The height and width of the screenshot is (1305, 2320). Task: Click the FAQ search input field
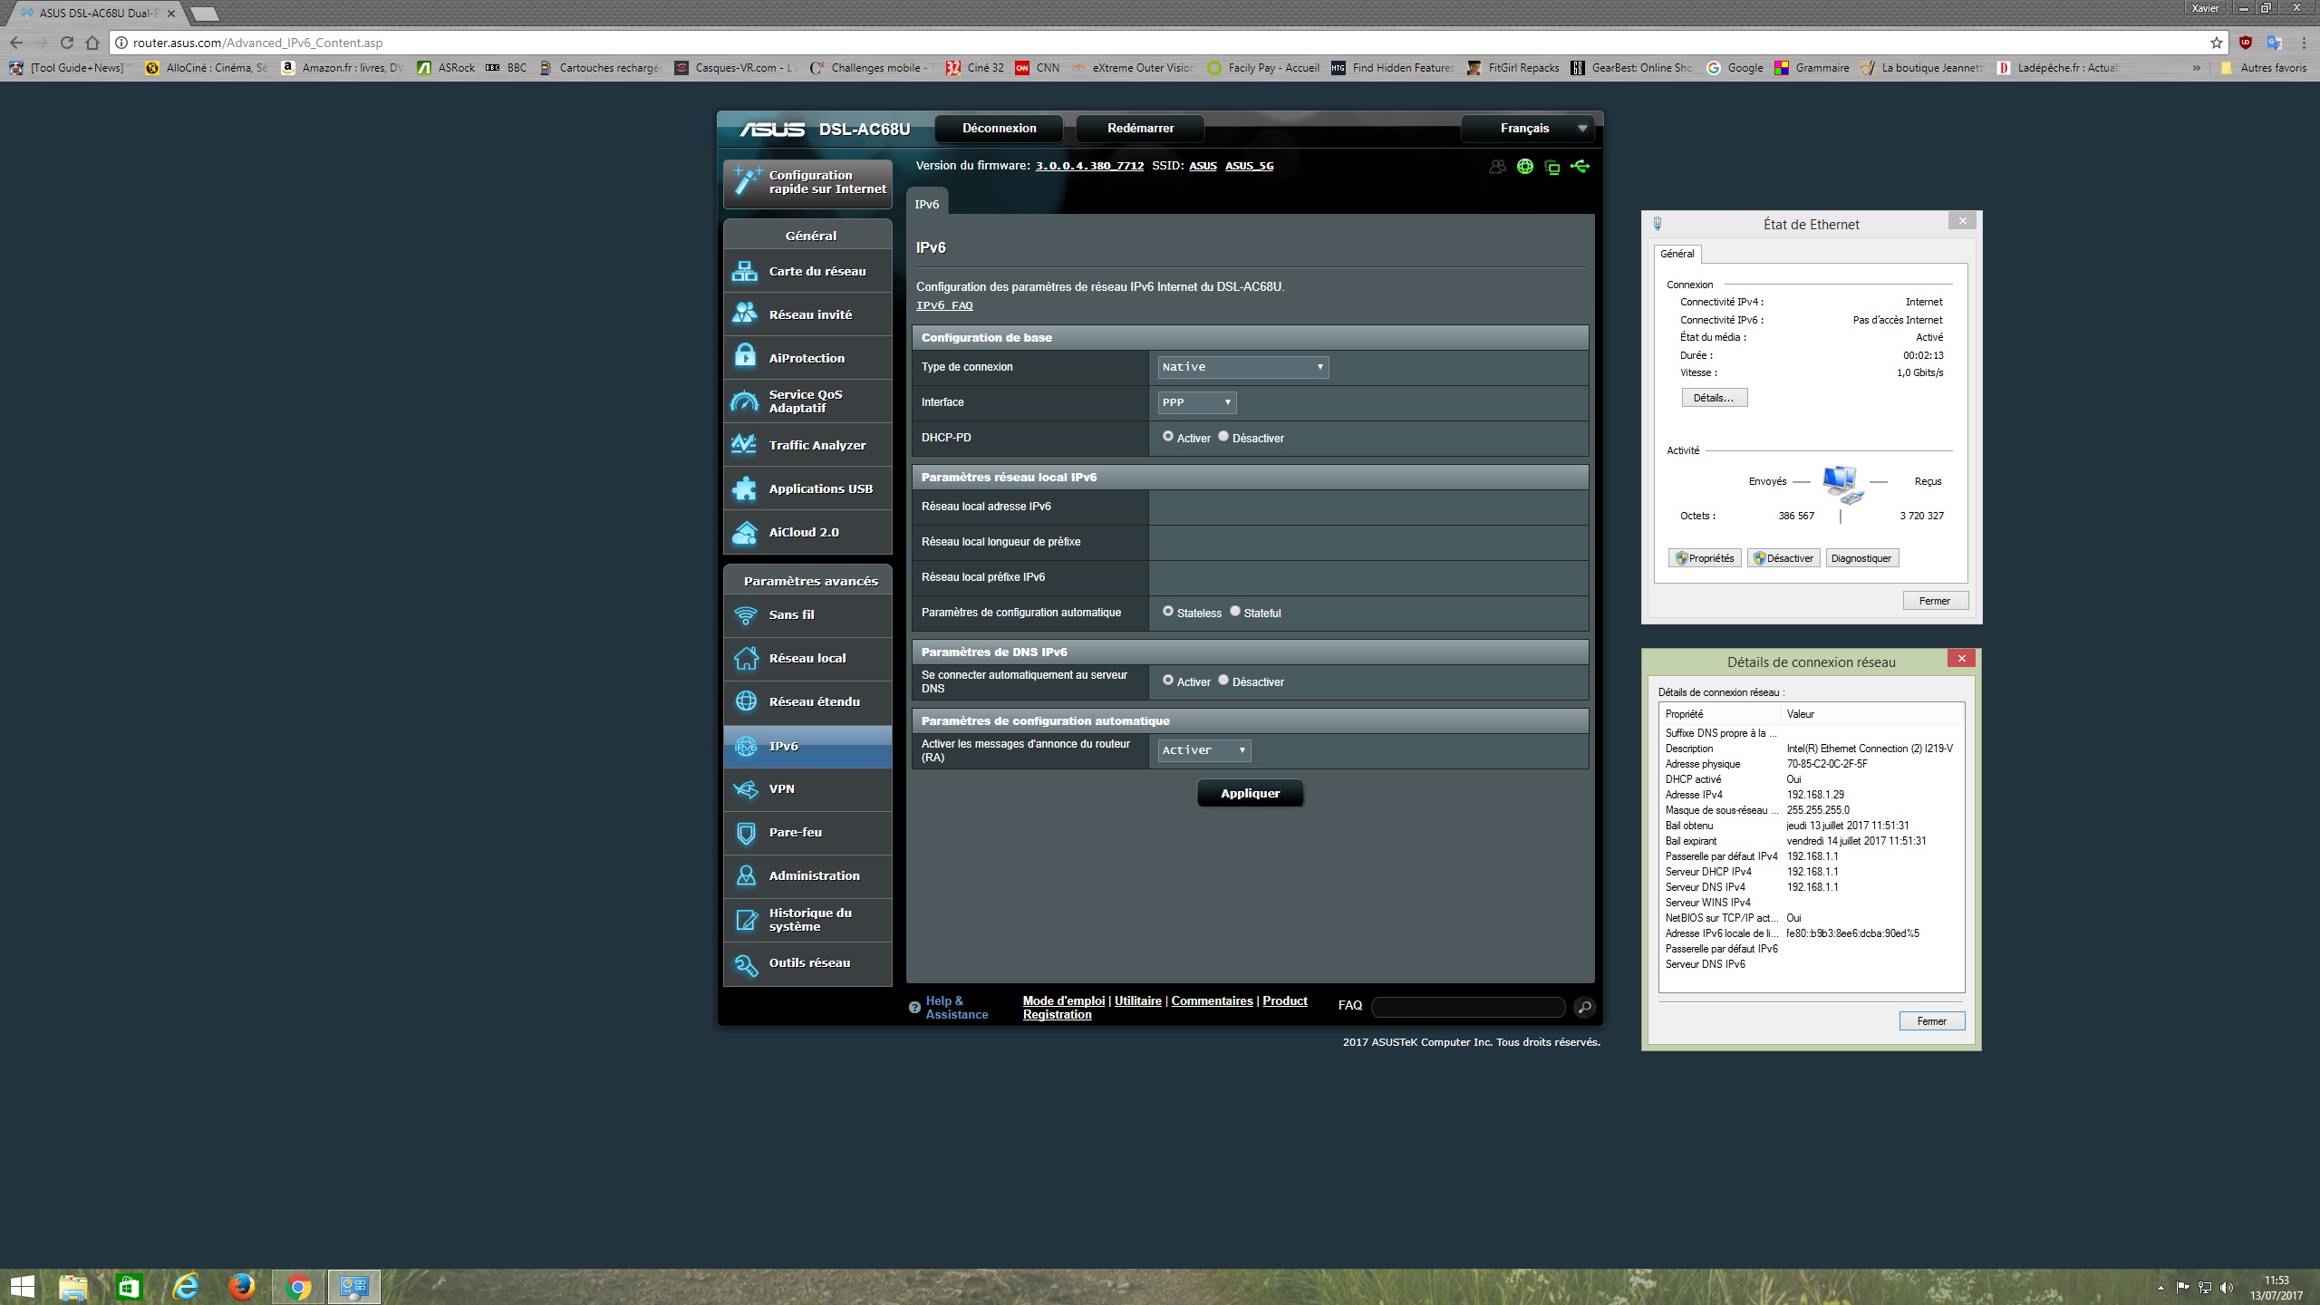pyautogui.click(x=1468, y=1007)
